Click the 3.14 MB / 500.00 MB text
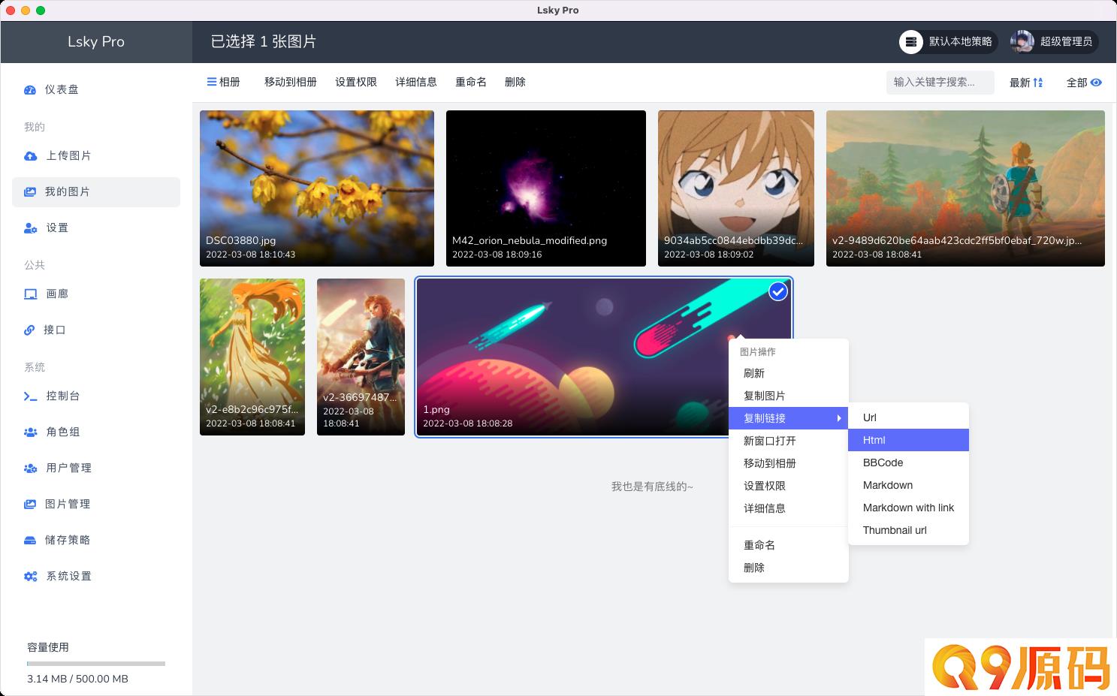1117x696 pixels. pos(77,679)
